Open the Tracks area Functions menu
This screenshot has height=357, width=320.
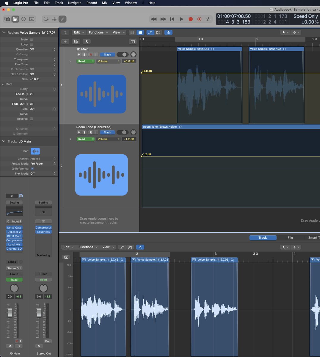pyautogui.click(x=98, y=32)
